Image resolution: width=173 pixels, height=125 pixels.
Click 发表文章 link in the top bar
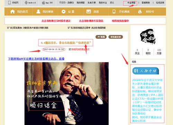[92, 2]
